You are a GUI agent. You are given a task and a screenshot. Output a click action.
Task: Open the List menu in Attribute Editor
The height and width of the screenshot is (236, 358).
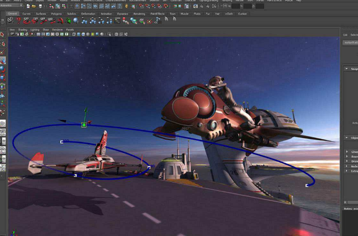click(345, 35)
